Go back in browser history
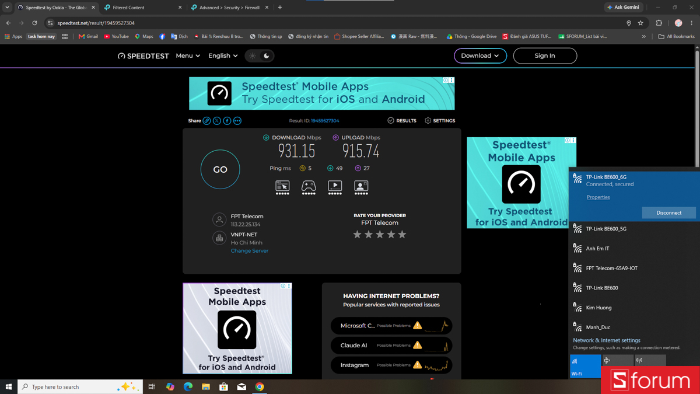Screen dimensions: 700x394 tap(8, 23)
